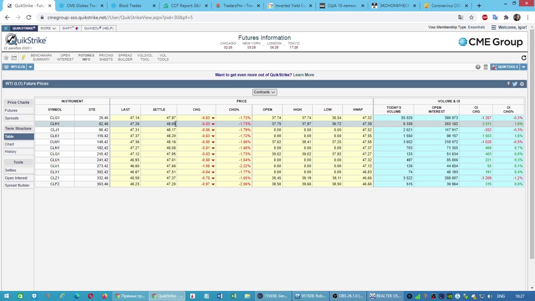Open the Spread Builder menu
Viewport: 535px width, 301px height.
(125, 57)
